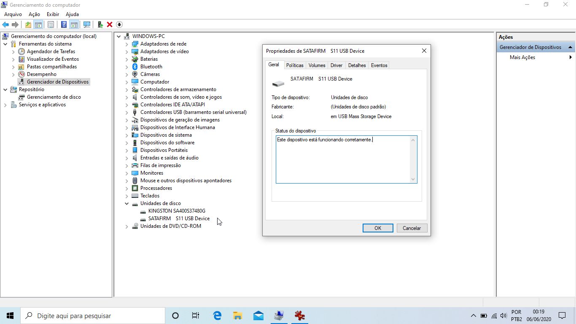576x324 pixels.
Task: Click Cancelar in the properties dialog
Action: click(x=412, y=228)
